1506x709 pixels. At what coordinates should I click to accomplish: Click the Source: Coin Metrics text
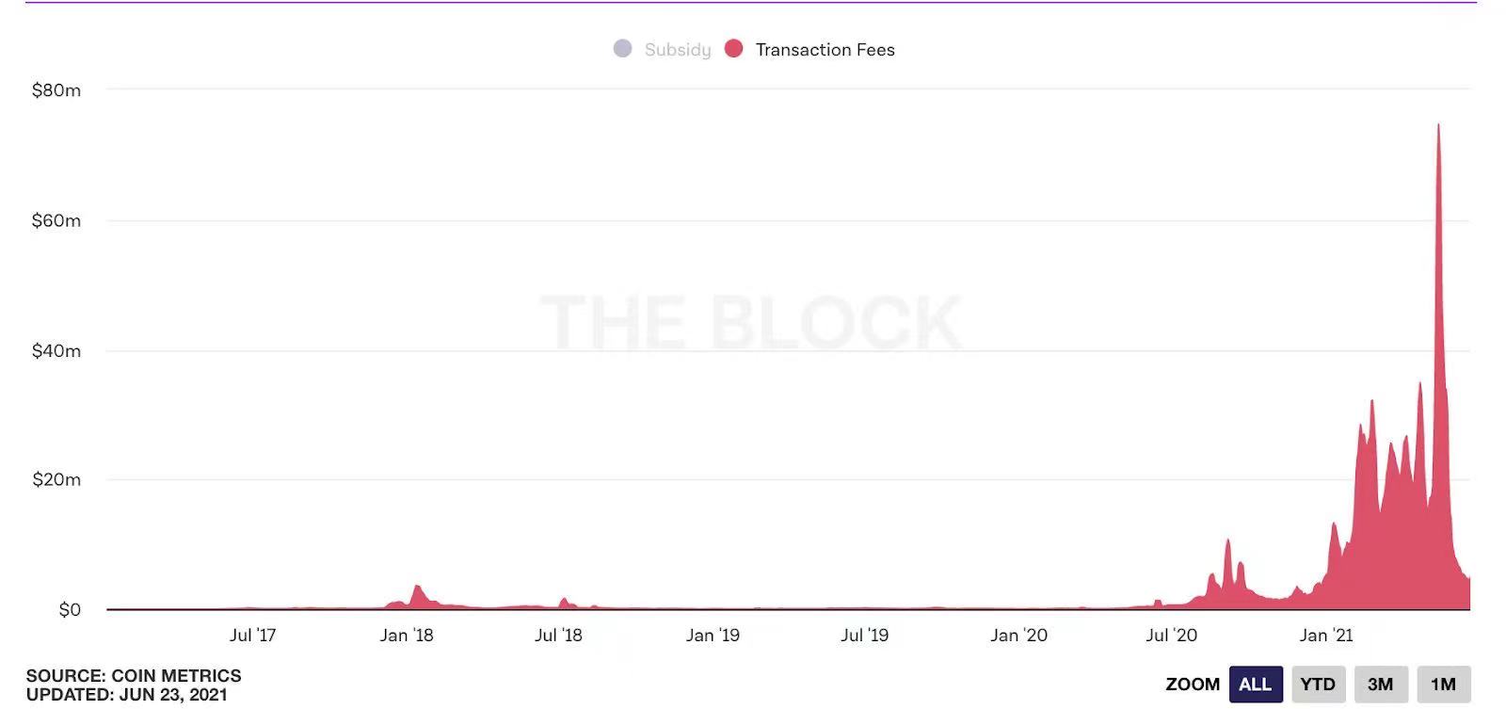134,676
